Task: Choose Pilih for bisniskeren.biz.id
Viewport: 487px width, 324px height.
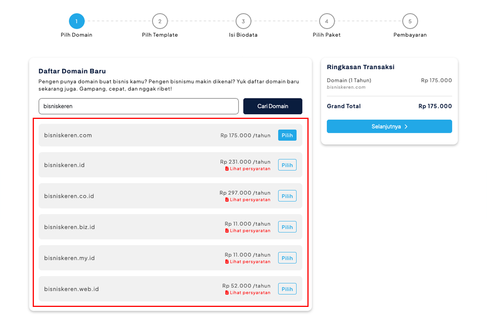Action: [287, 227]
